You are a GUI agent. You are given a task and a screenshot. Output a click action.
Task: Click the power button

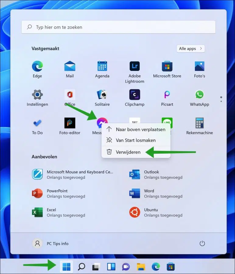pyautogui.click(x=202, y=244)
